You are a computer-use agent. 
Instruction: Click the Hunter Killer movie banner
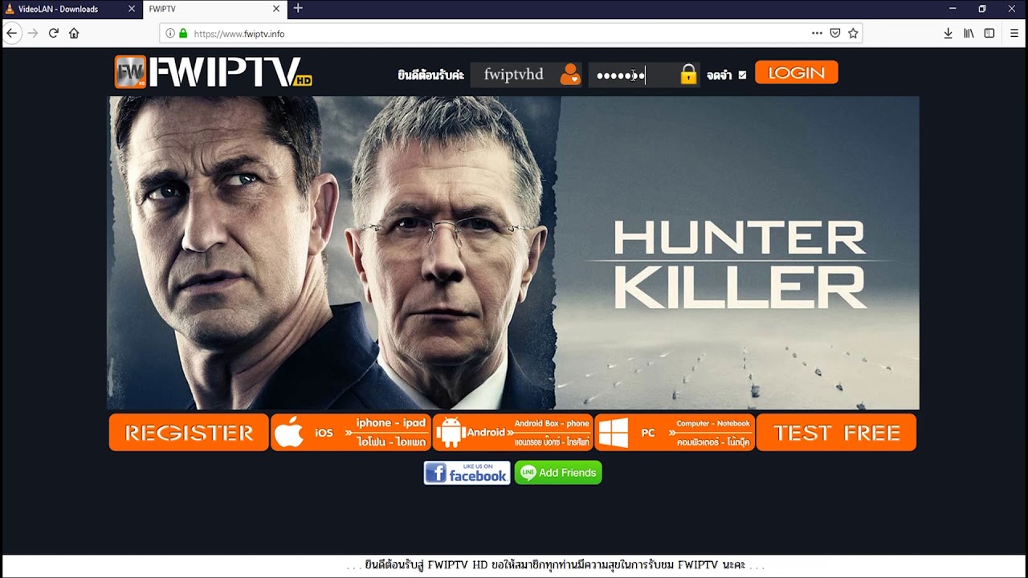tap(513, 253)
